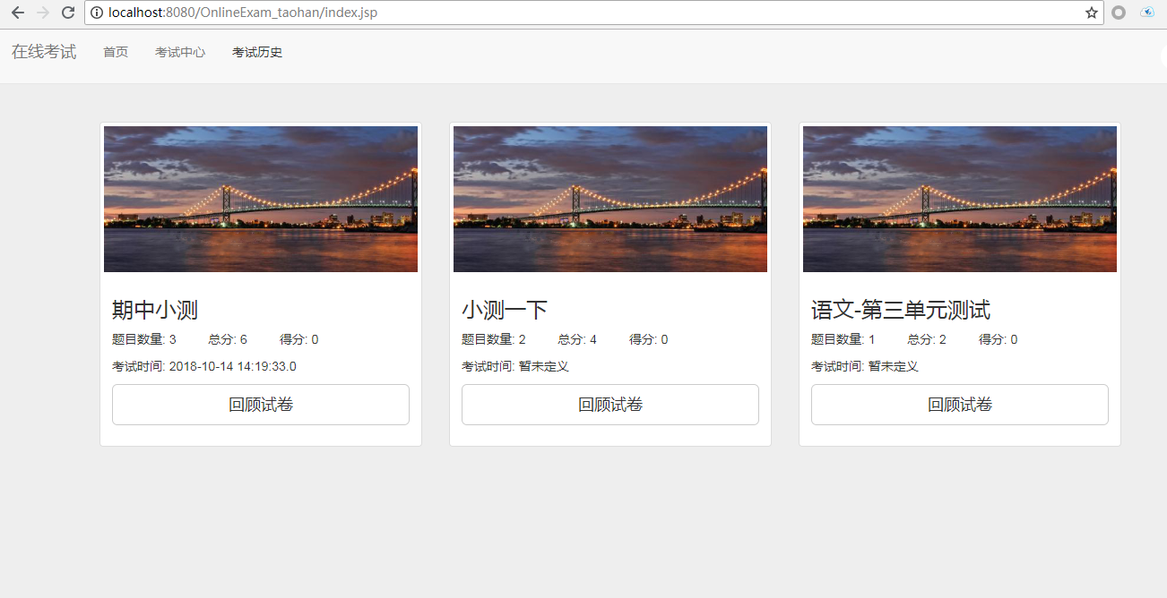Open the 考试历史 nav item
1167x598 pixels.
click(257, 52)
